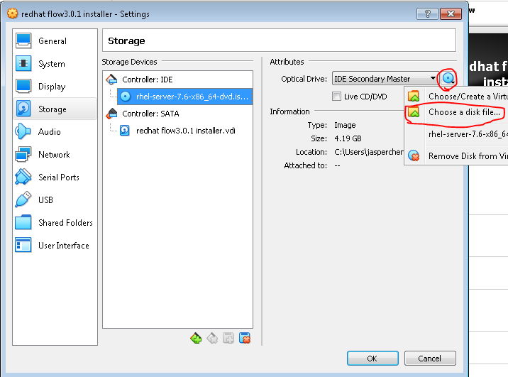Click the VirtualBox gear icon in title bar
The width and height of the screenshot is (508, 377).
12,13
